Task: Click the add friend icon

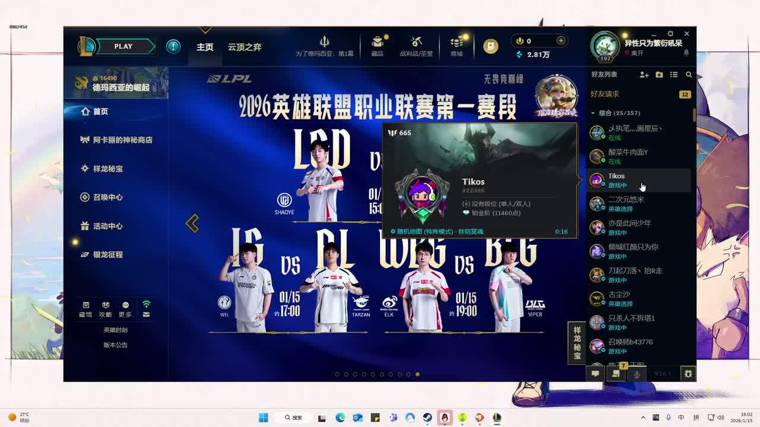Action: pyautogui.click(x=644, y=75)
